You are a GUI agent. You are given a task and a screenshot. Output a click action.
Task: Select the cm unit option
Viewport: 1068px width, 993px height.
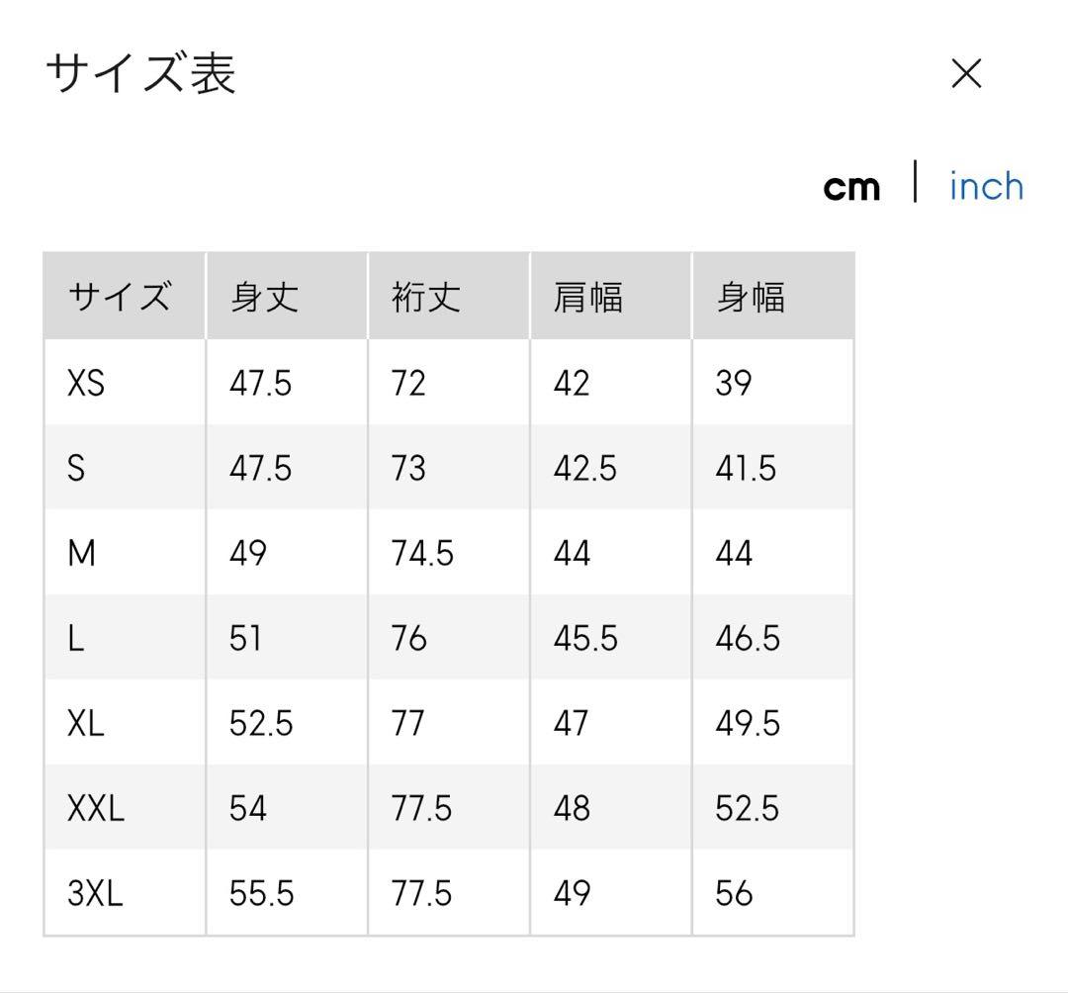(851, 187)
